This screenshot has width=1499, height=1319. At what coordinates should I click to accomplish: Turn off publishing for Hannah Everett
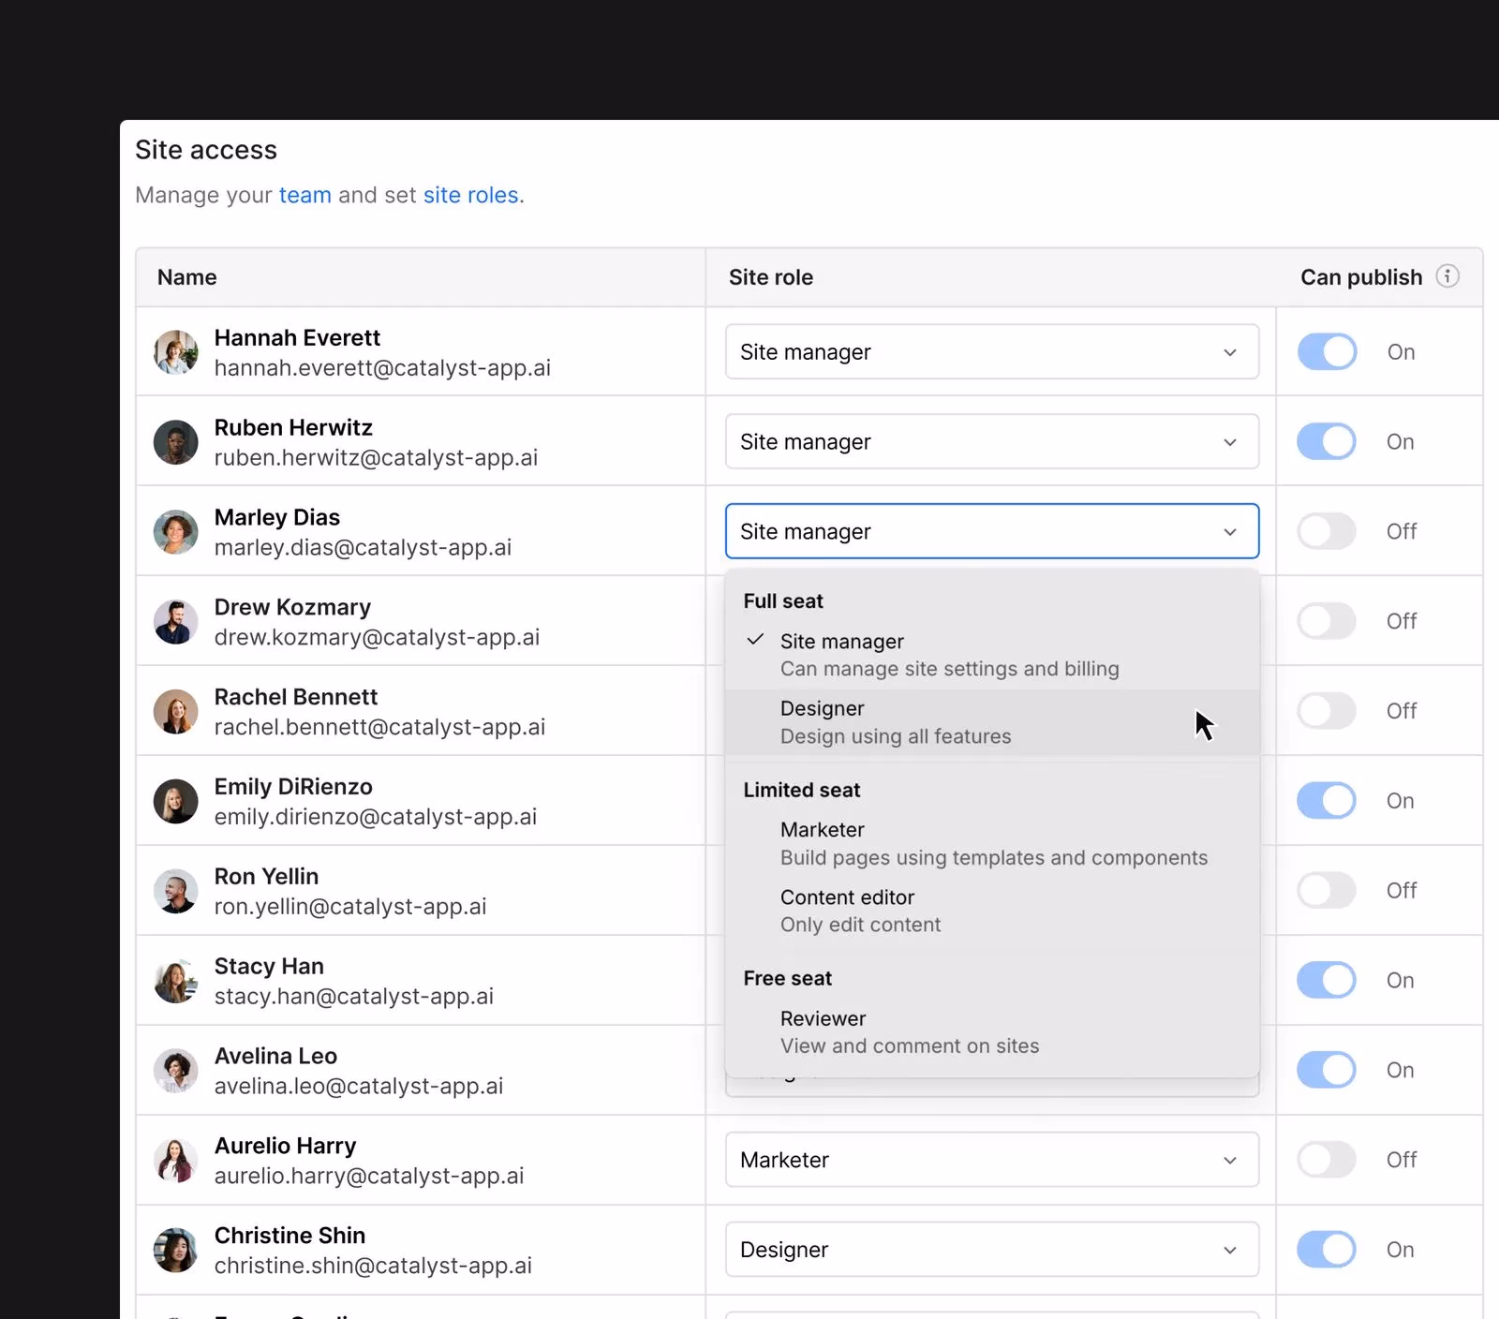tap(1327, 352)
